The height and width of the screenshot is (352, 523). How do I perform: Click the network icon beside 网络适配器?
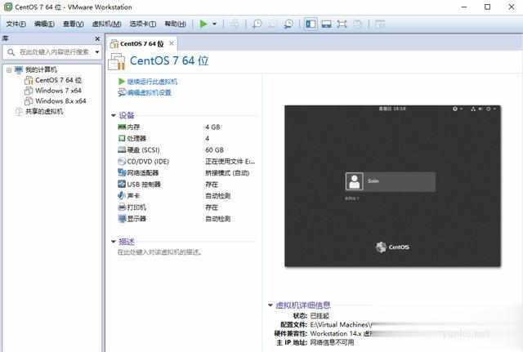(122, 172)
